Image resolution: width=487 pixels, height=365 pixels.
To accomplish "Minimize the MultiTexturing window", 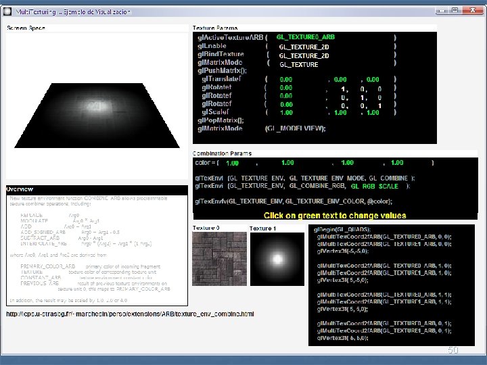I will pos(442,11).
